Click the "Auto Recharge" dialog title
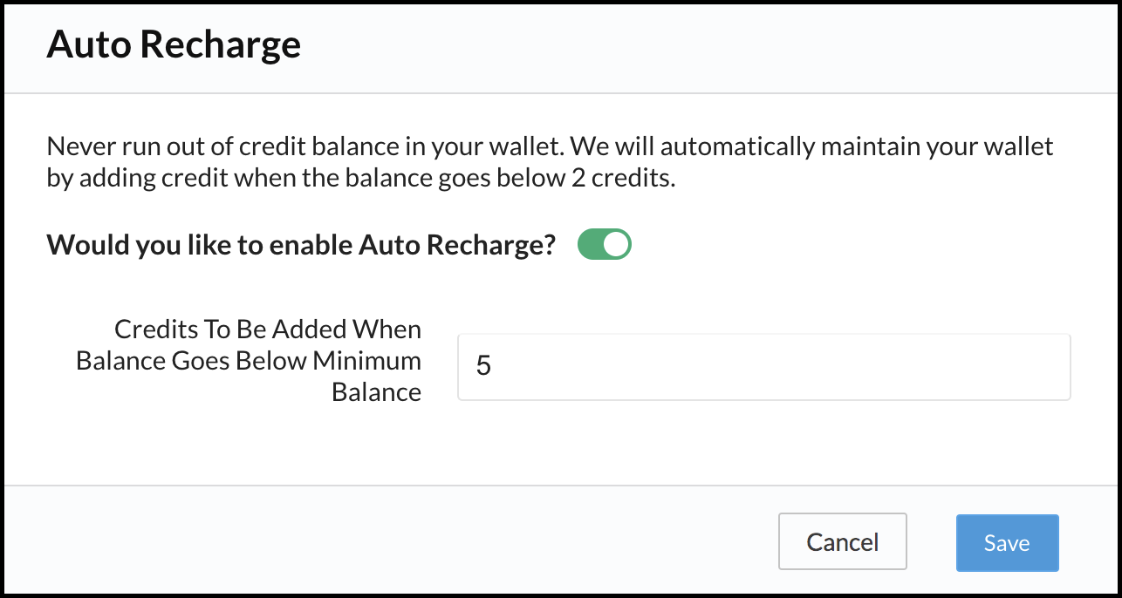This screenshot has height=598, width=1122. (x=174, y=44)
